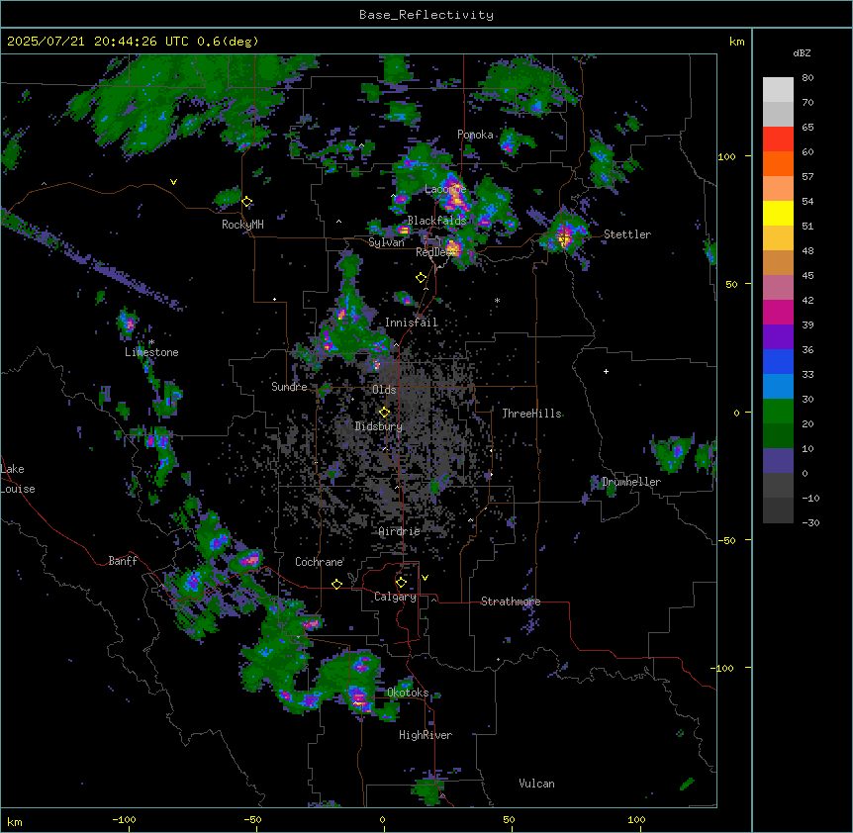Click the Airdrie label

tap(400, 531)
